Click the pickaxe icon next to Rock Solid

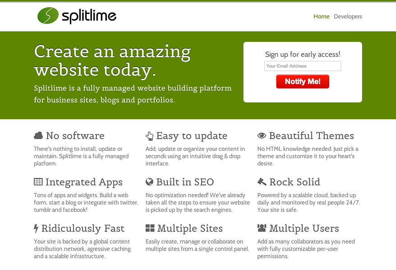[262, 182]
